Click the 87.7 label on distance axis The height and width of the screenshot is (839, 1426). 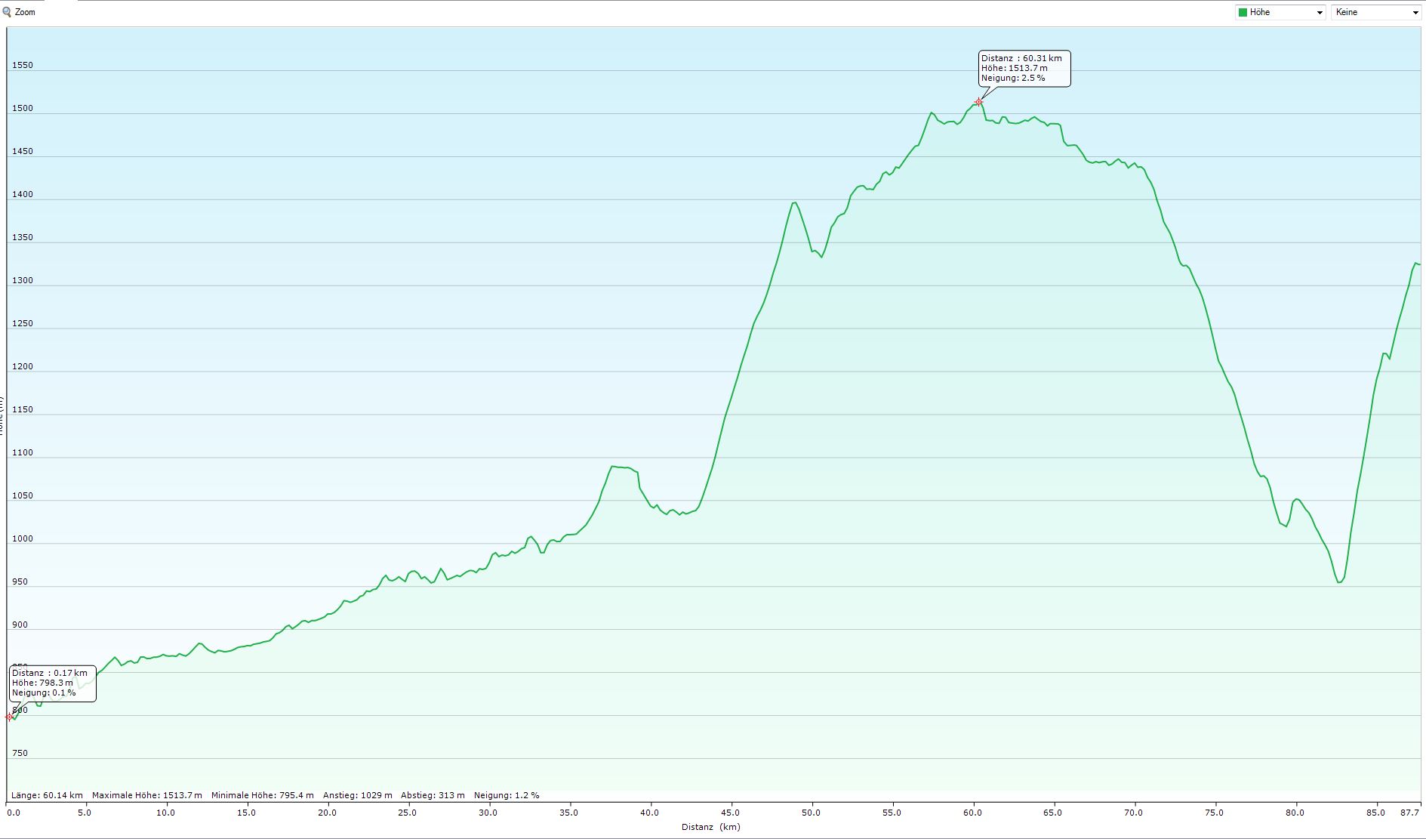tap(1409, 813)
